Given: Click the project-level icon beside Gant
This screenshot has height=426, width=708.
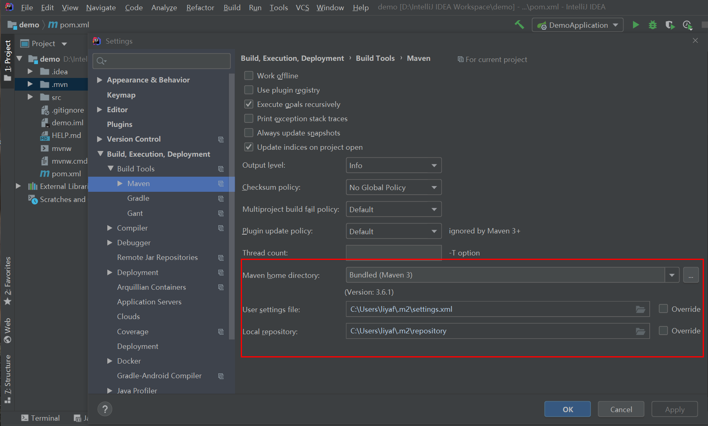Looking at the screenshot, I should 221,213.
